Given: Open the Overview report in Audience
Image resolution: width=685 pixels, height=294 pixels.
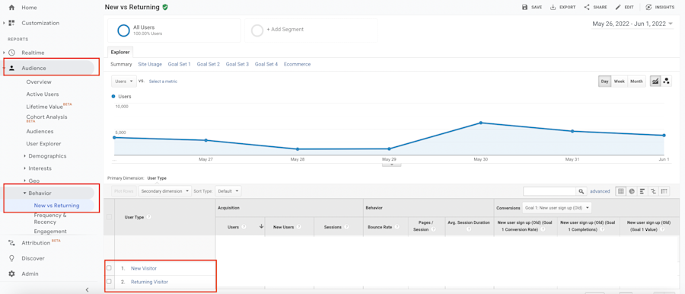Looking at the screenshot, I should [39, 81].
